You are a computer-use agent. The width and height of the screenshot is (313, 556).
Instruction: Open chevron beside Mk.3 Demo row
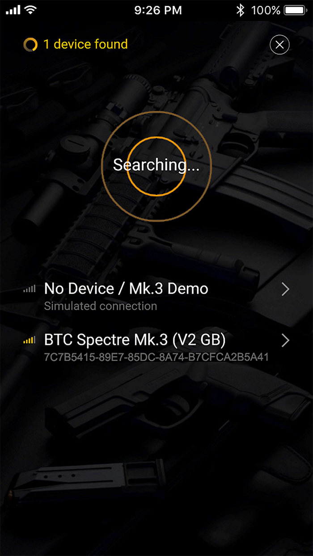tap(286, 289)
